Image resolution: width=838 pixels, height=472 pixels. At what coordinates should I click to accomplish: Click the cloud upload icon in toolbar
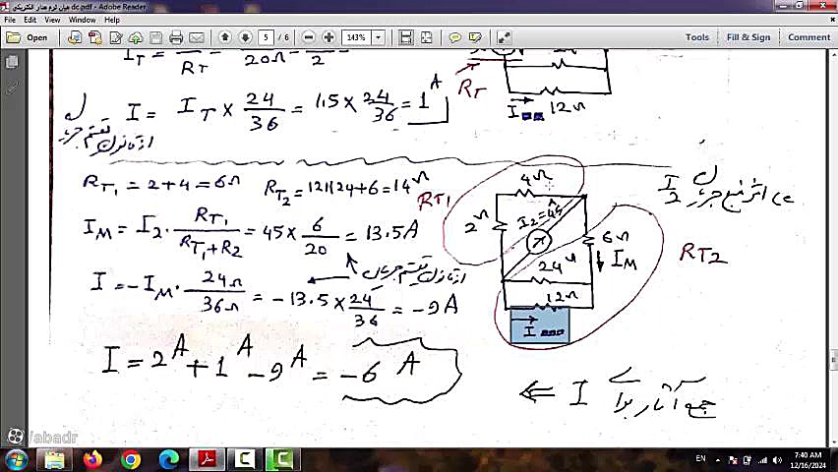tap(136, 37)
